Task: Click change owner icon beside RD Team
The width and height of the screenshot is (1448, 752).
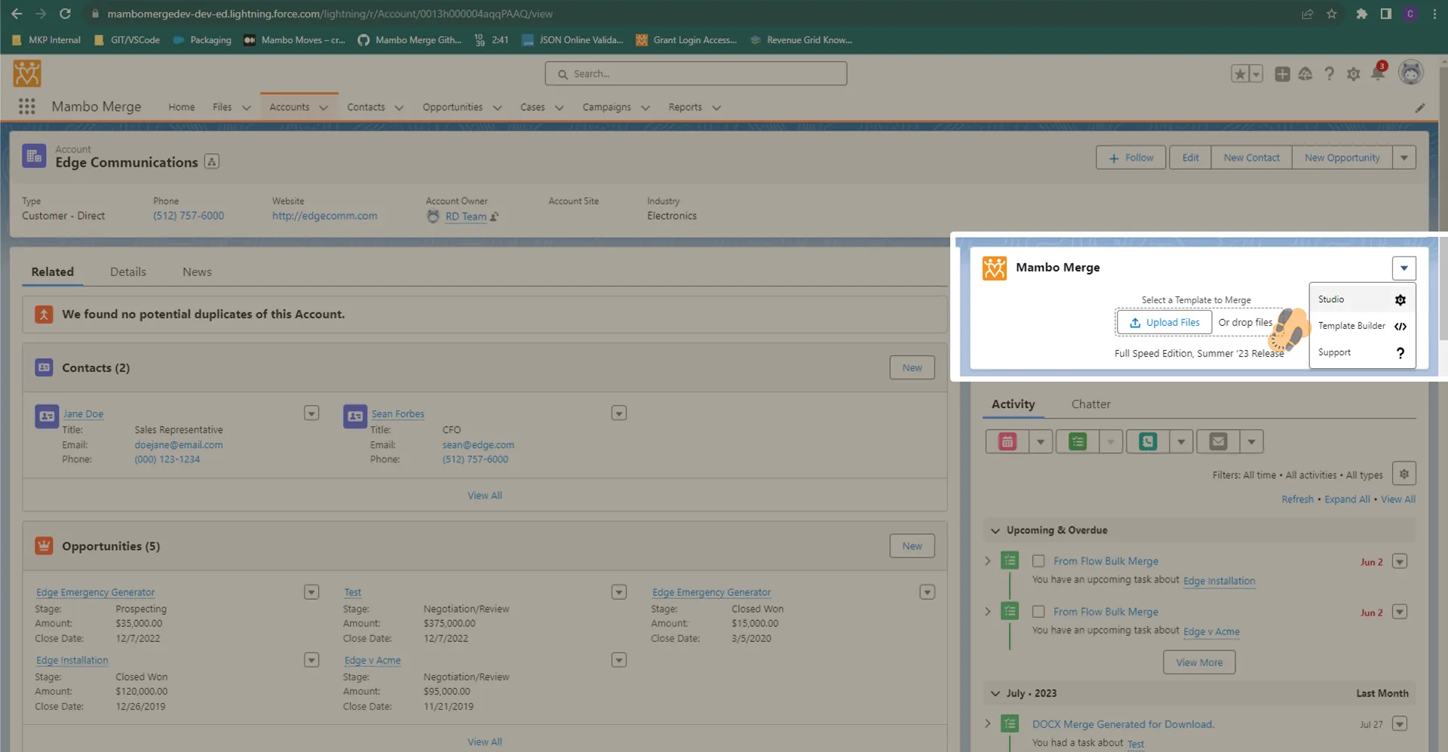Action: 494,216
